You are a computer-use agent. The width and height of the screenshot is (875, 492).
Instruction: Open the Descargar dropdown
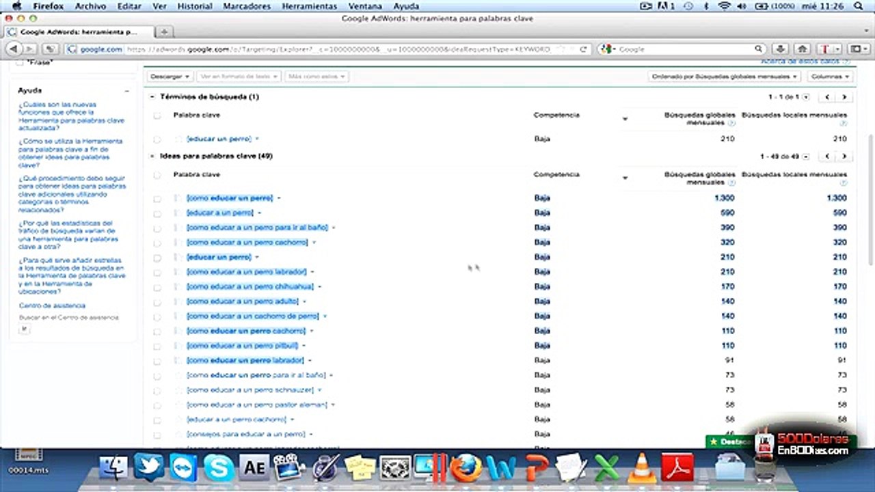pyautogui.click(x=170, y=77)
